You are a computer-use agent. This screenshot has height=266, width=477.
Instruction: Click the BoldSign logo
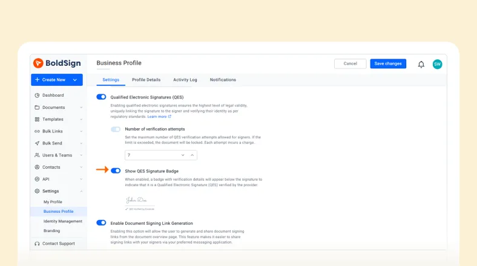(x=57, y=63)
